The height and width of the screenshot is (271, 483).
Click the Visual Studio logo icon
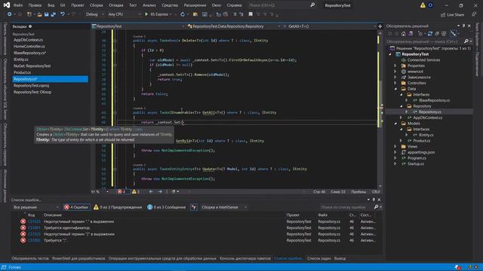tap(7, 5)
